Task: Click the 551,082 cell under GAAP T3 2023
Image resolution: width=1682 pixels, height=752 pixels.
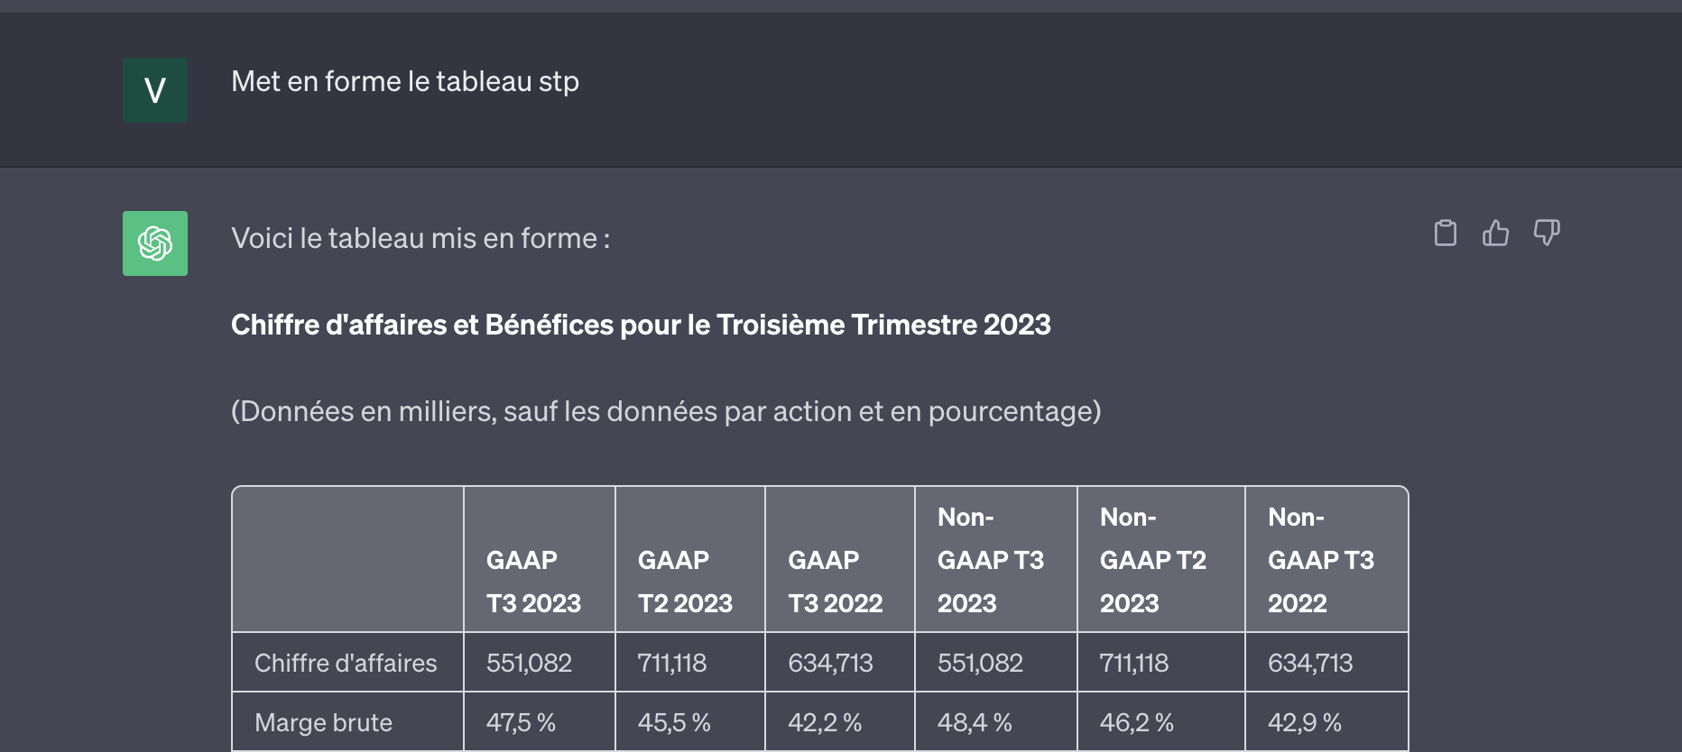Action: tap(529, 663)
